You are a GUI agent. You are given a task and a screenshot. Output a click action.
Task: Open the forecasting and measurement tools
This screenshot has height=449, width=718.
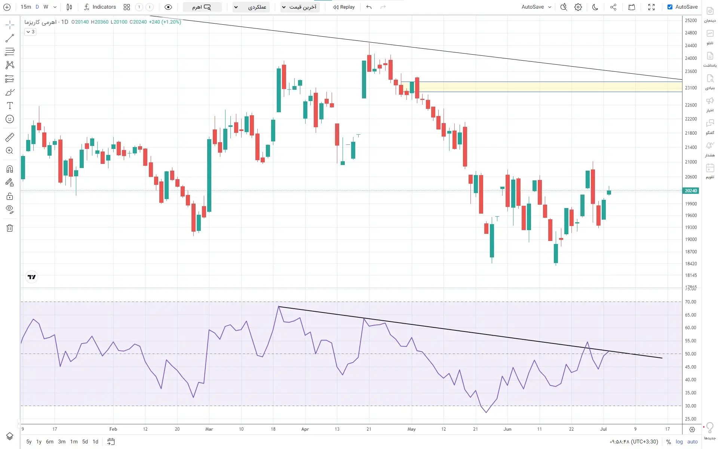(10, 79)
